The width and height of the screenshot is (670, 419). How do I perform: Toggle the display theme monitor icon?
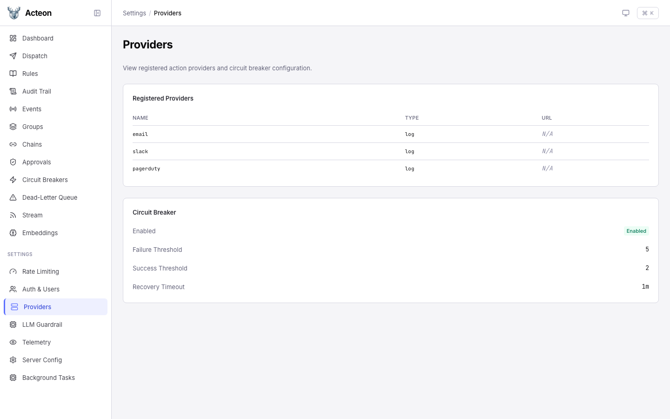click(x=626, y=13)
